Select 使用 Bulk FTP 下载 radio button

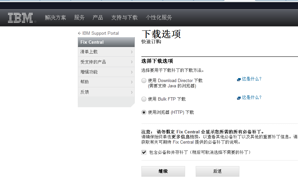tap(144, 99)
